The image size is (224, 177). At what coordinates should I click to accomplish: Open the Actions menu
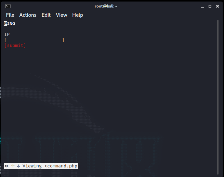click(28, 15)
